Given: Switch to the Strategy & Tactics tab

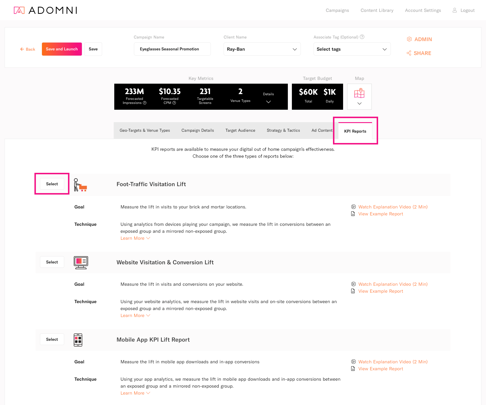Looking at the screenshot, I should 283,131.
